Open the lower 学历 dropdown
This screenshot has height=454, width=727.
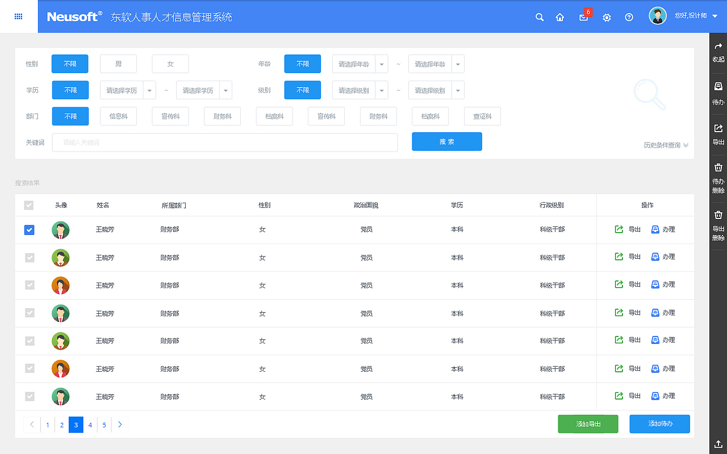(128, 90)
